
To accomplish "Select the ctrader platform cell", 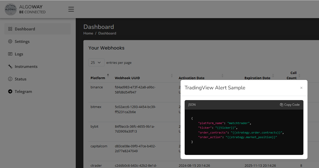I will pyautogui.click(x=96, y=165).
